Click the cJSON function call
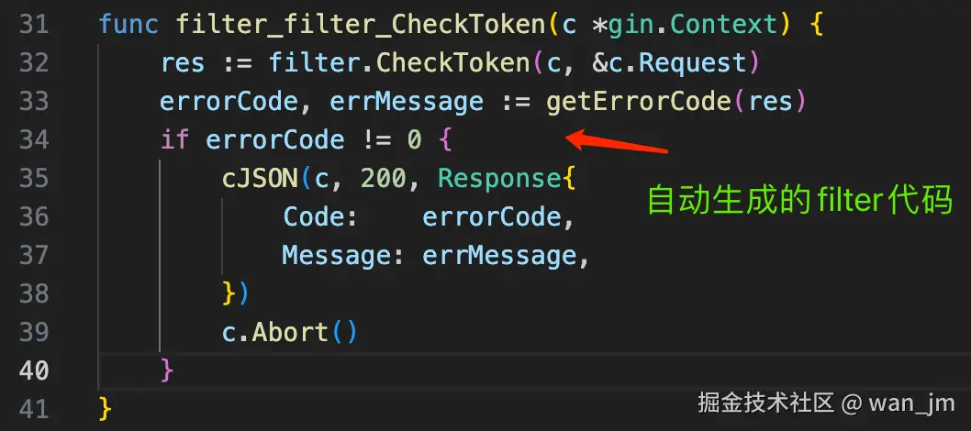 (261, 179)
